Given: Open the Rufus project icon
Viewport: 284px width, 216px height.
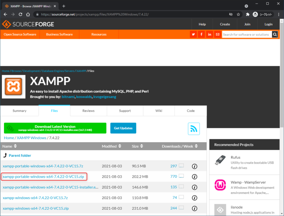Looking at the screenshot, I should coord(220,160).
